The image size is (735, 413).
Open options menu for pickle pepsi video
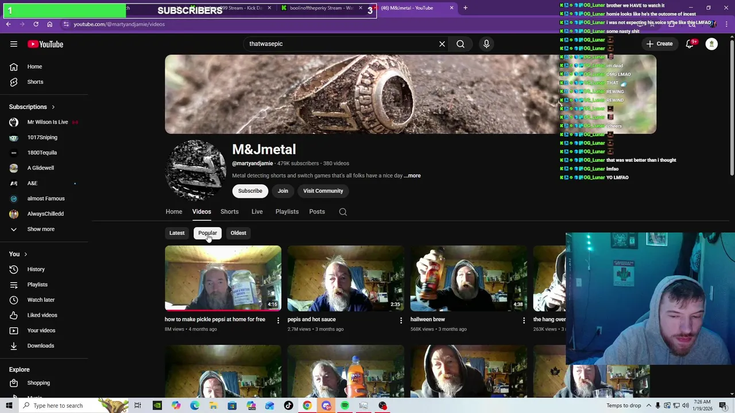pos(278,320)
